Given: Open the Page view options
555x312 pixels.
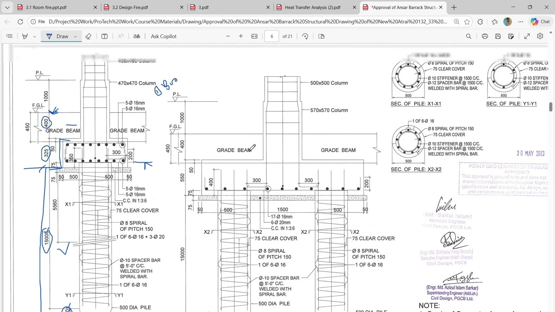Looking at the screenshot, I should 321,36.
